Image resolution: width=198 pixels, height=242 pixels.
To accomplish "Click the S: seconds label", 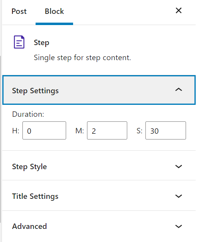I will coord(140,131).
